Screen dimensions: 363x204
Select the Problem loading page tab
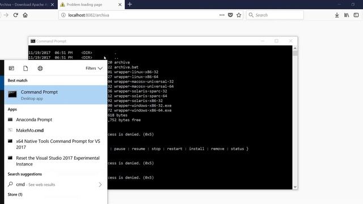pyautogui.click(x=91, y=5)
